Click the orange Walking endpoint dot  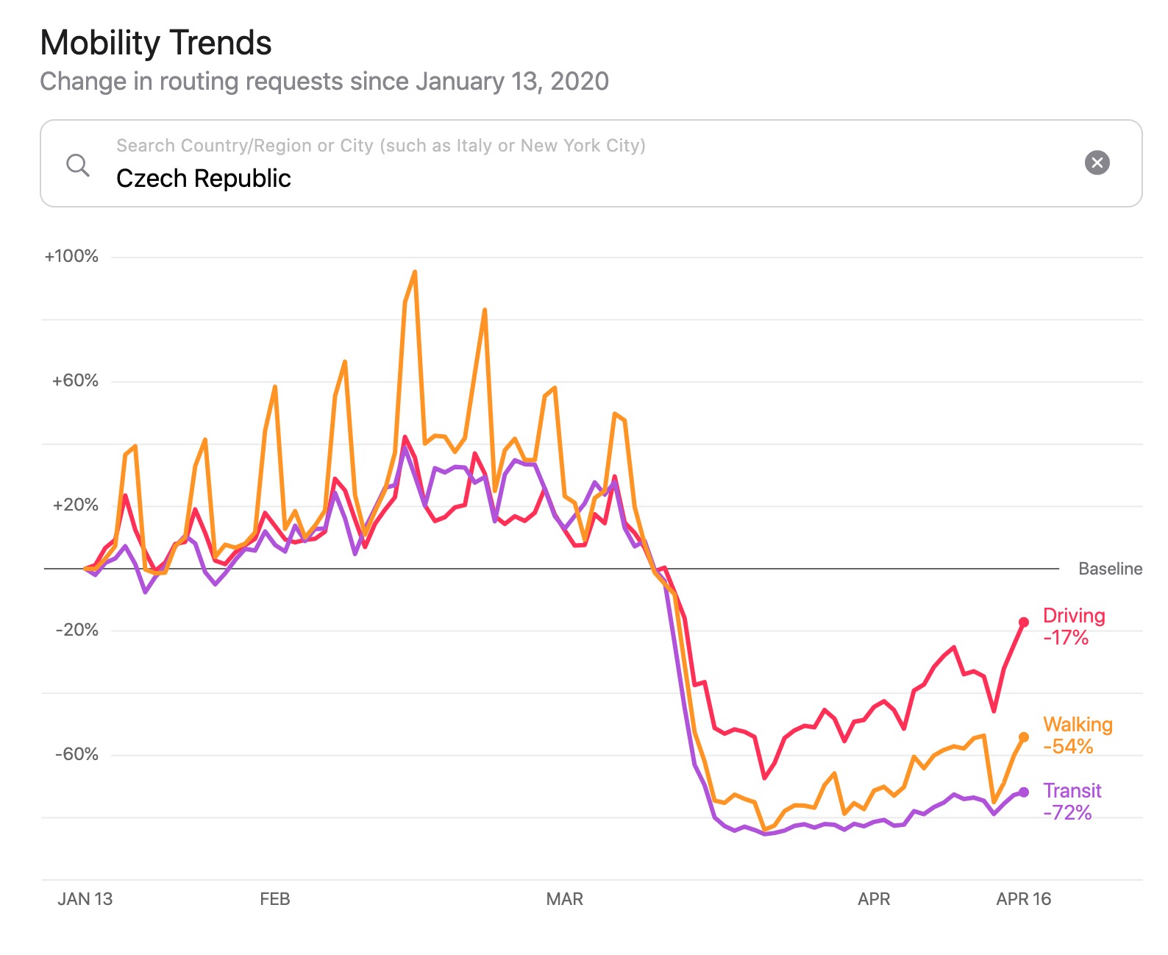click(1023, 737)
